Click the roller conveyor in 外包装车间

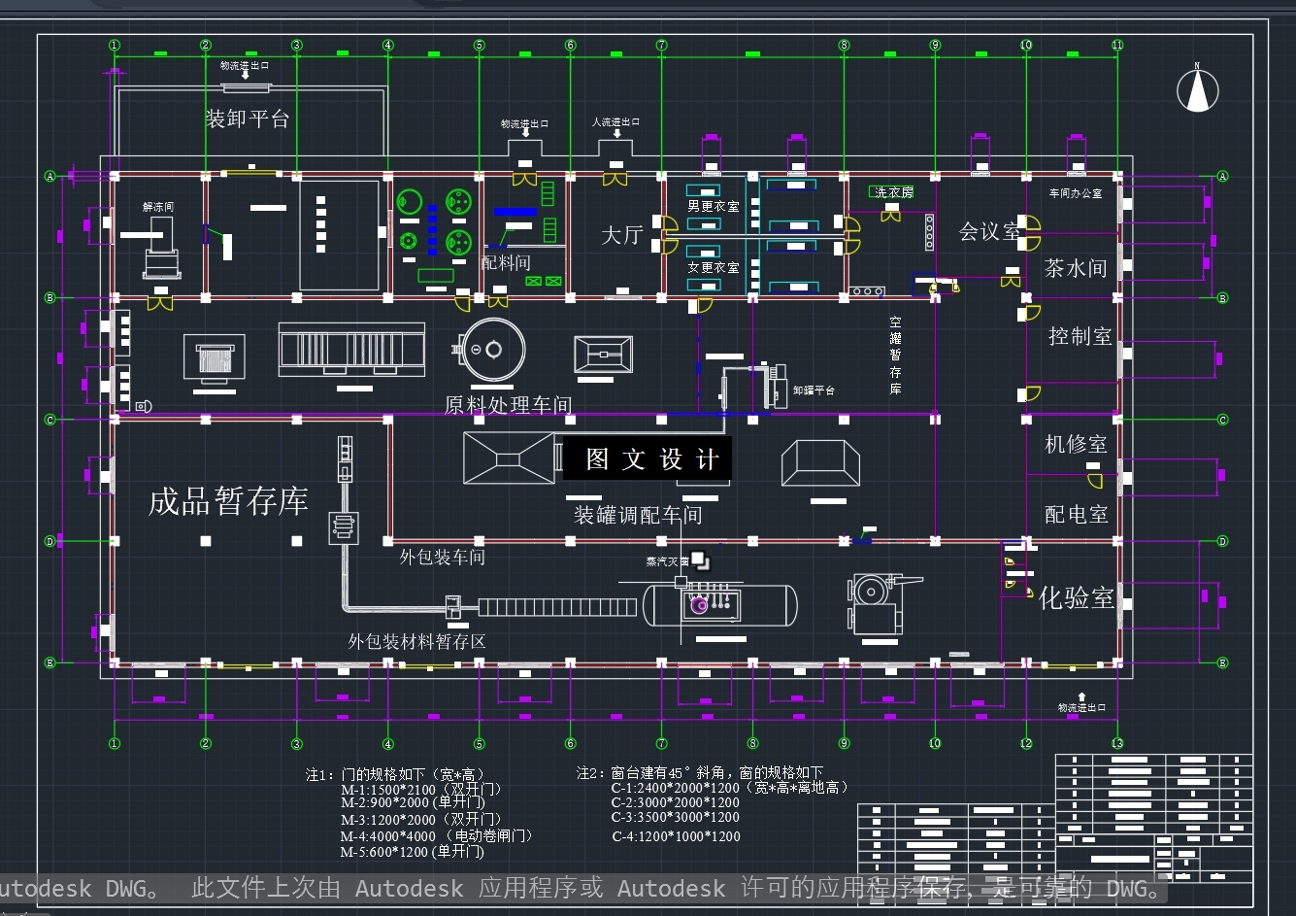pos(556,607)
